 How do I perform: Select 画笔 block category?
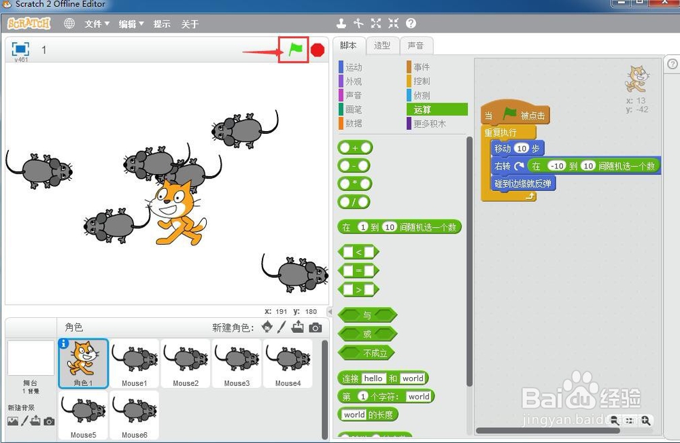pyautogui.click(x=350, y=109)
